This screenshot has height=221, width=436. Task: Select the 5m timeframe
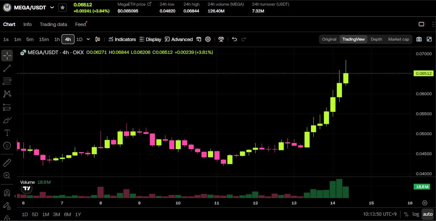click(x=30, y=39)
